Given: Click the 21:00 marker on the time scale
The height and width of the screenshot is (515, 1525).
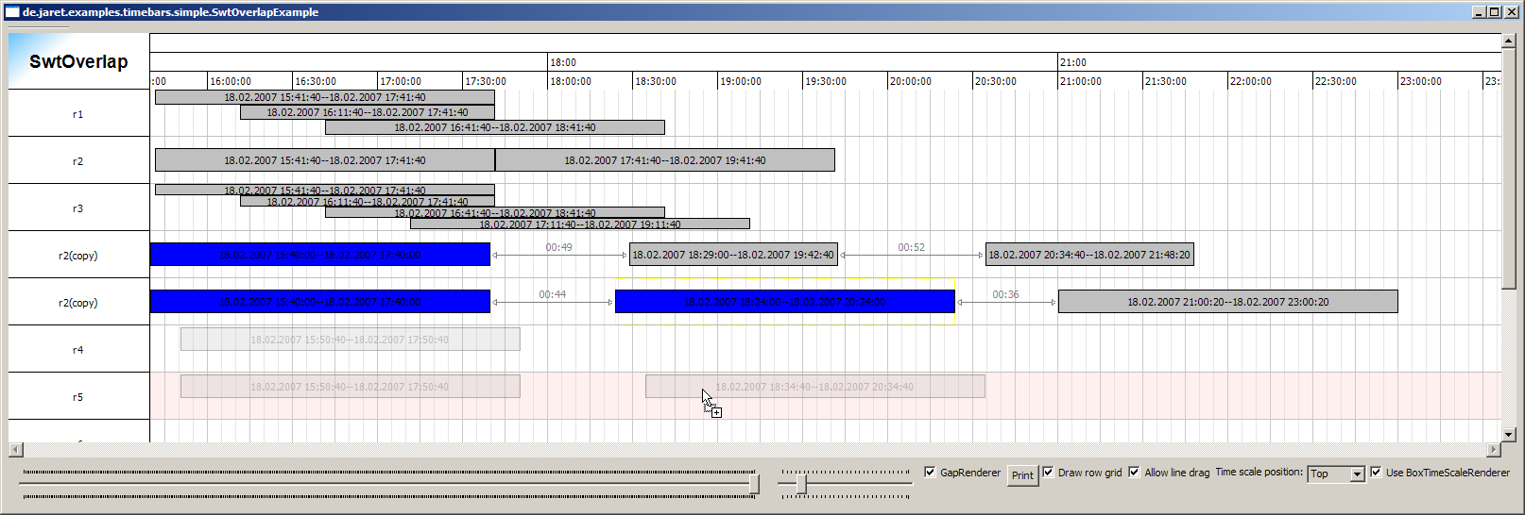Looking at the screenshot, I should coord(1072,62).
